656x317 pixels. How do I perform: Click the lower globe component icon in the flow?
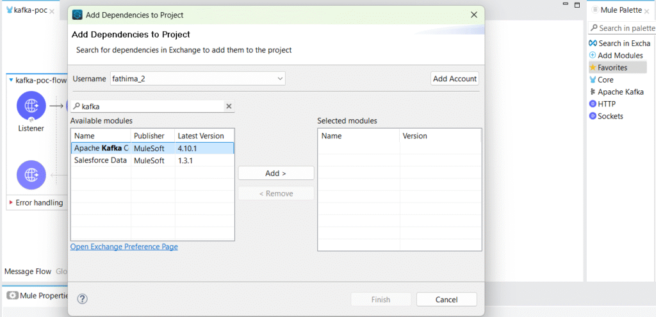coord(31,175)
